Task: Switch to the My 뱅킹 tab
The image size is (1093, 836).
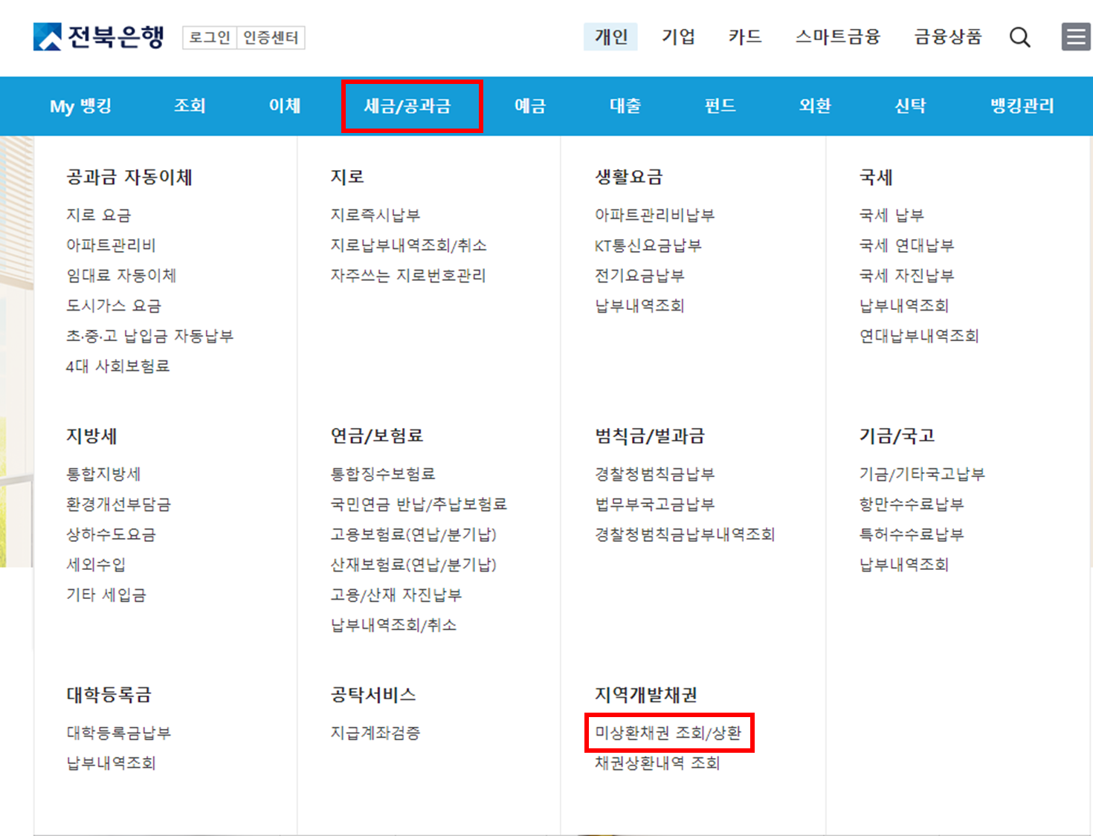Action: click(80, 106)
